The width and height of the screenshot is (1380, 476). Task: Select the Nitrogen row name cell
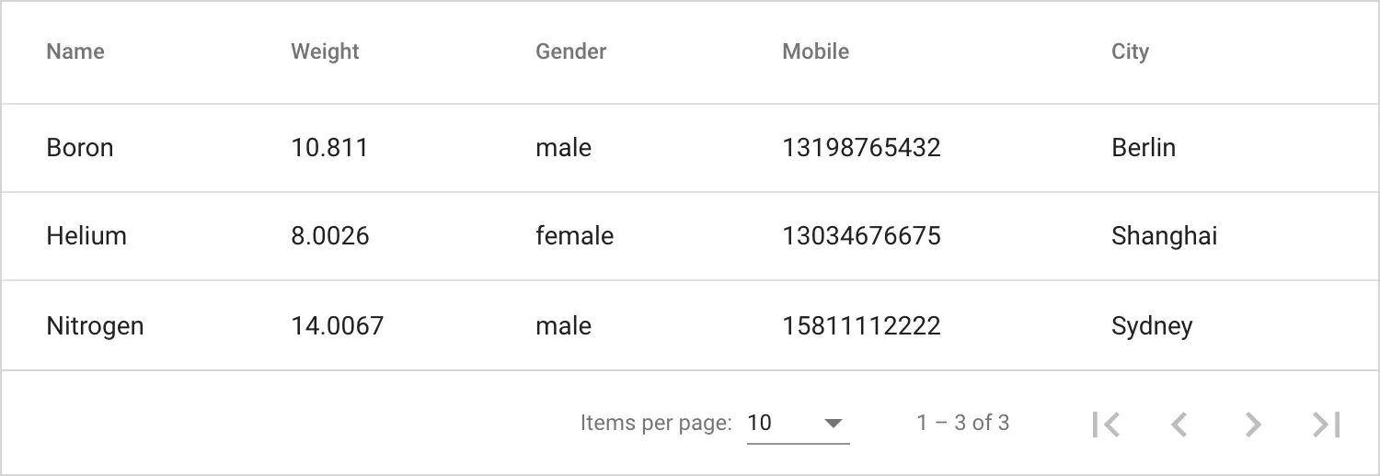tap(95, 326)
